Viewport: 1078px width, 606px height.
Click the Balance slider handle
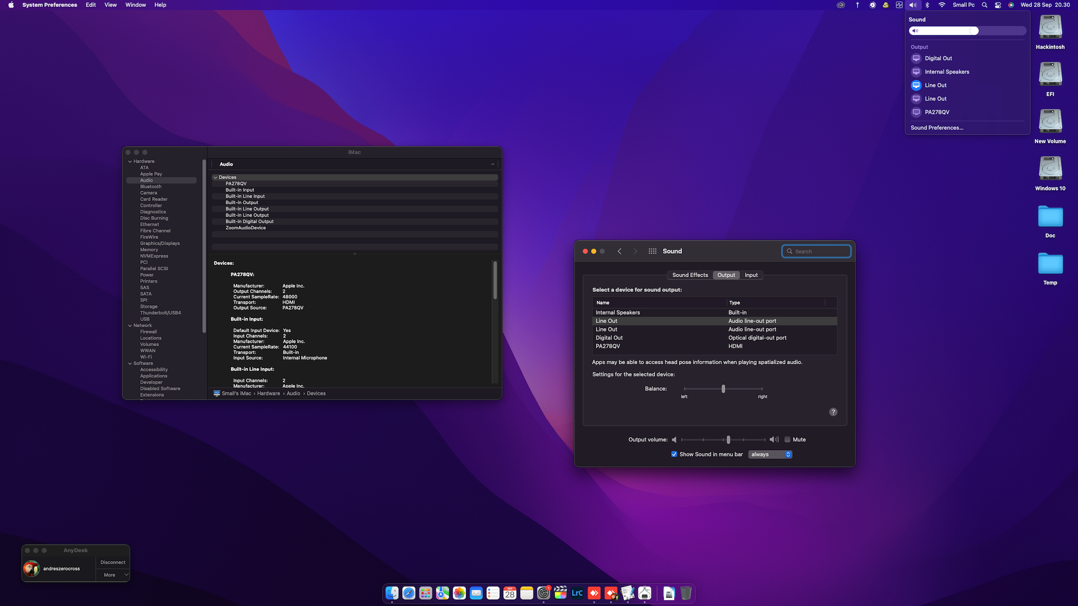pos(723,389)
